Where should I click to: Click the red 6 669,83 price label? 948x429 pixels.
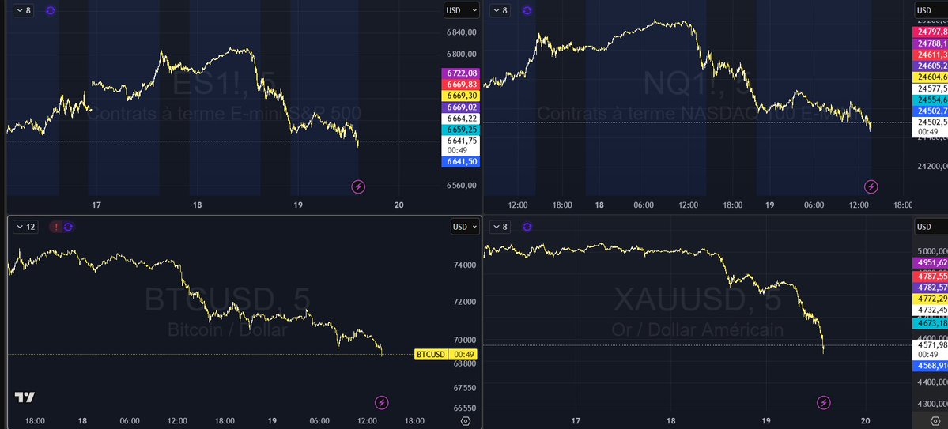pyautogui.click(x=461, y=85)
